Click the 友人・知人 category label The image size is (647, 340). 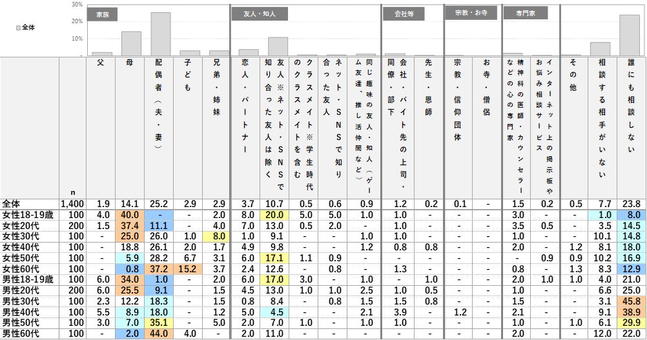[260, 14]
